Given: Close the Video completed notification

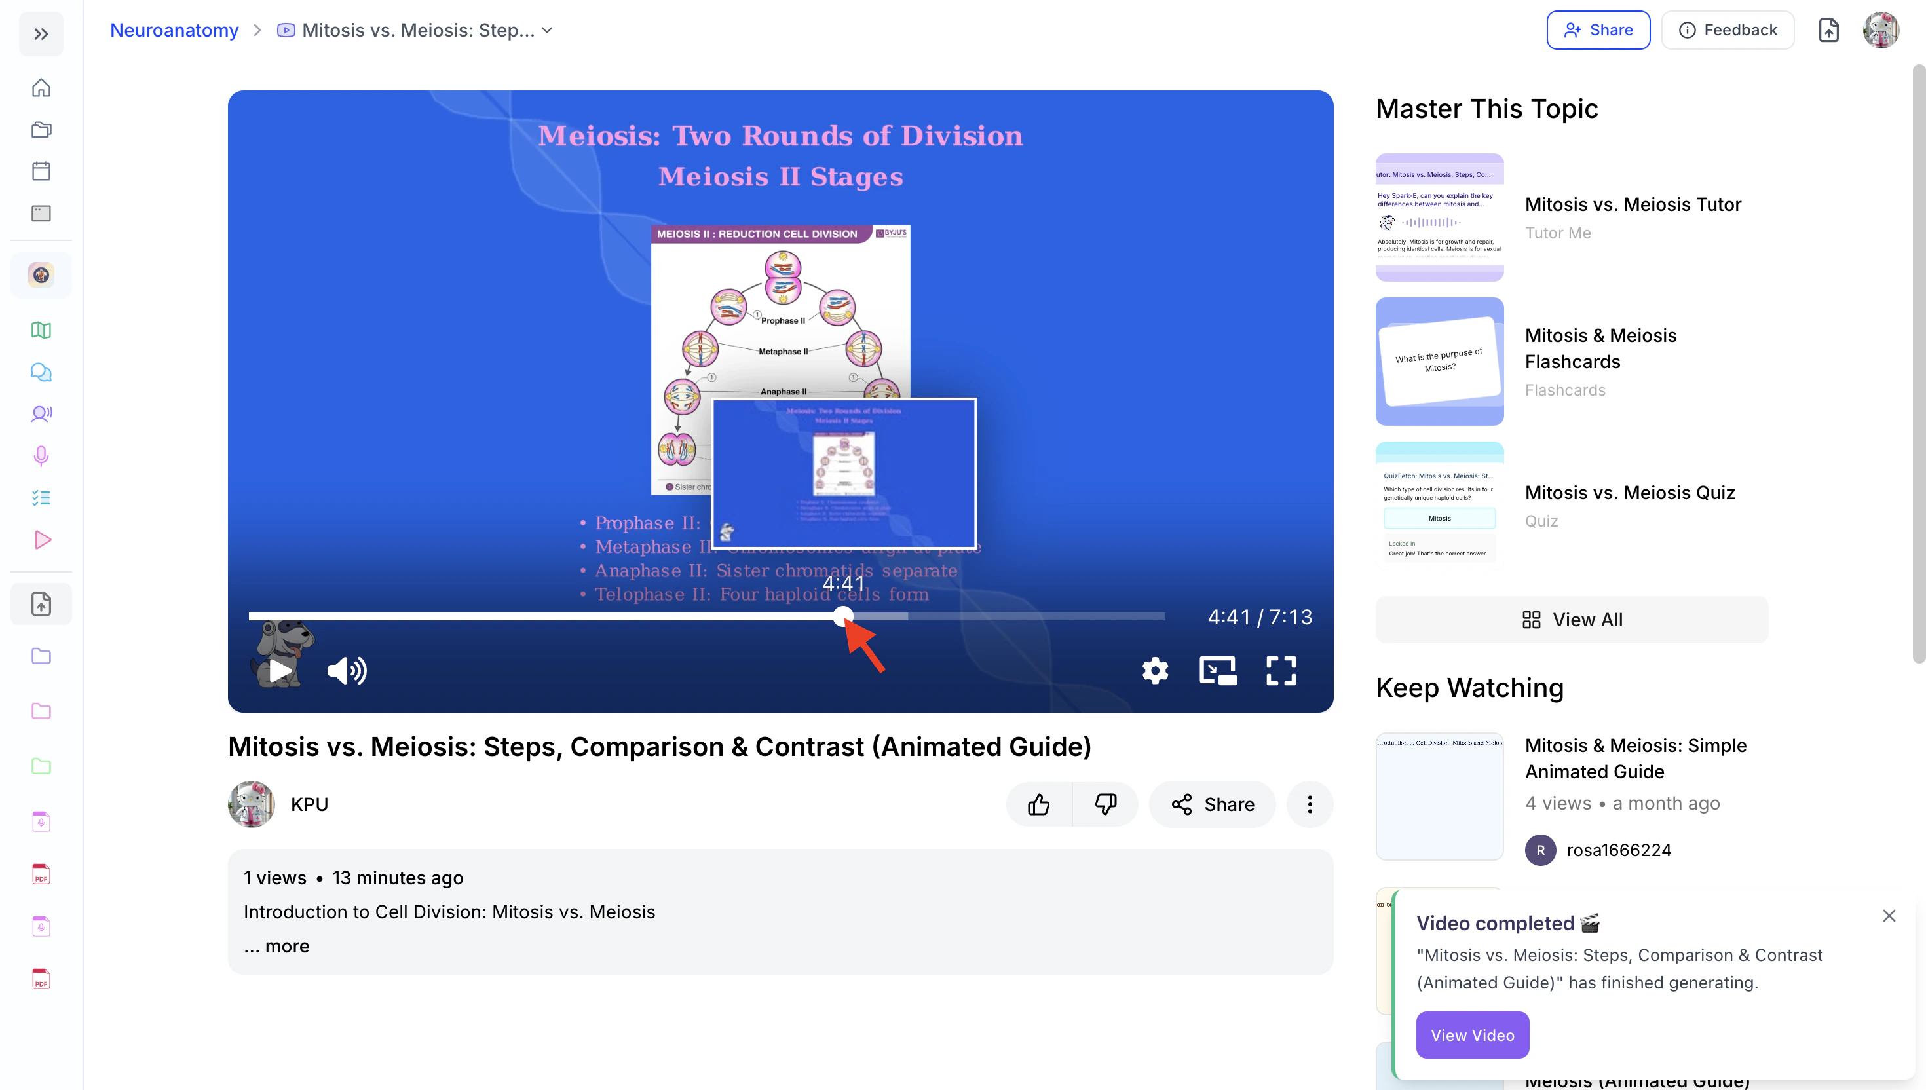Looking at the screenshot, I should [1889, 916].
